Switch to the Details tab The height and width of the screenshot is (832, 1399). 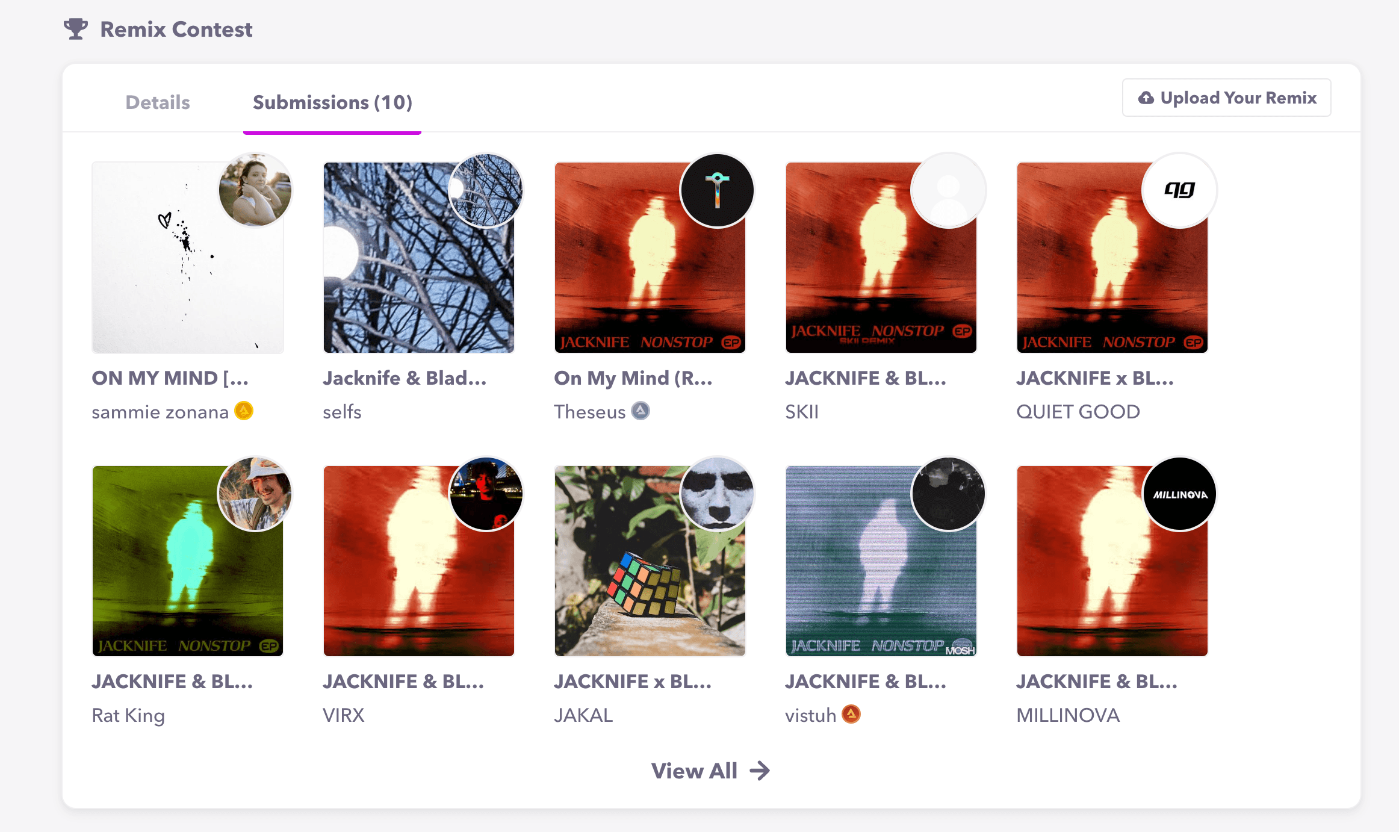[158, 102]
